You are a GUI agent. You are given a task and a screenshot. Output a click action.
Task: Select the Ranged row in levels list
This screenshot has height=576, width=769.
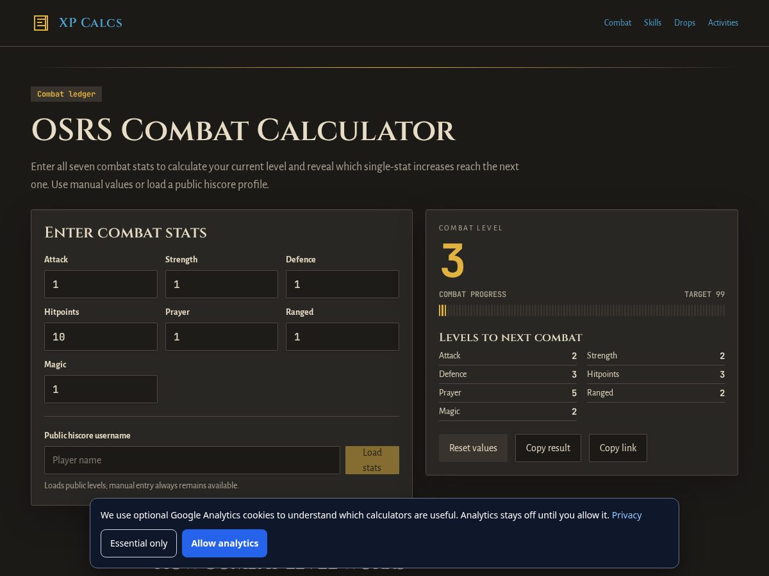click(656, 393)
